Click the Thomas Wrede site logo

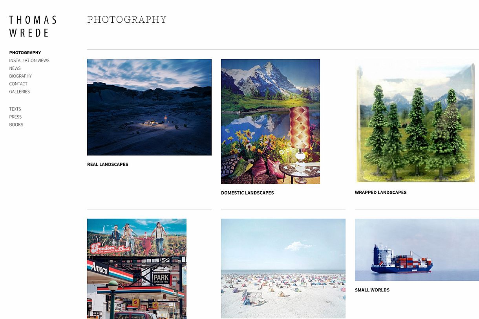pyautogui.click(x=33, y=26)
